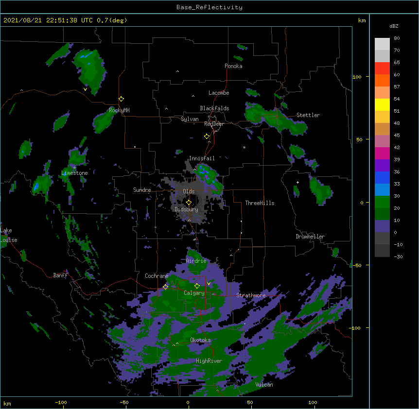The image size is (419, 409).
Task: Click the yellow diamond marker above RockyMH
Action: [122, 99]
